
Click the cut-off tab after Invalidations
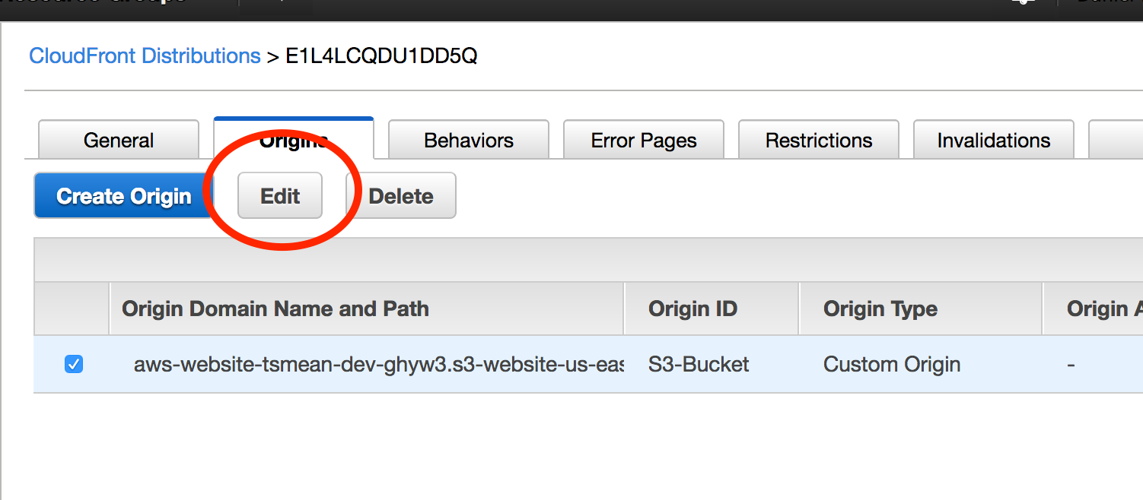(1117, 141)
